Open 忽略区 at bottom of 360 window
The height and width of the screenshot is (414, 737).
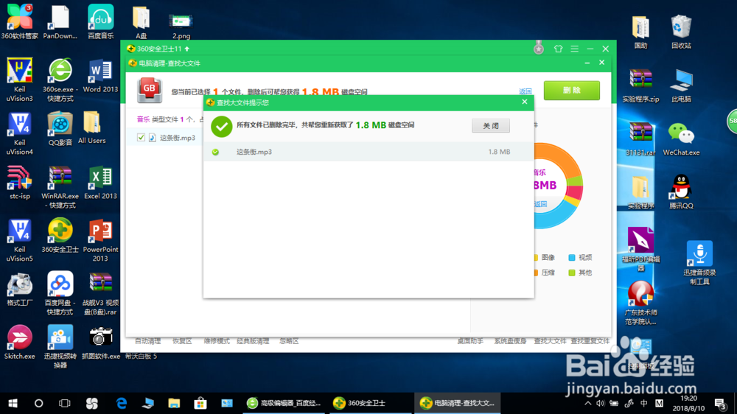coord(289,341)
